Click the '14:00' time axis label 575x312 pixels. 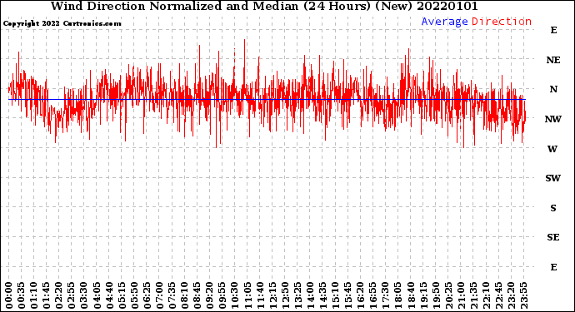[310, 295]
